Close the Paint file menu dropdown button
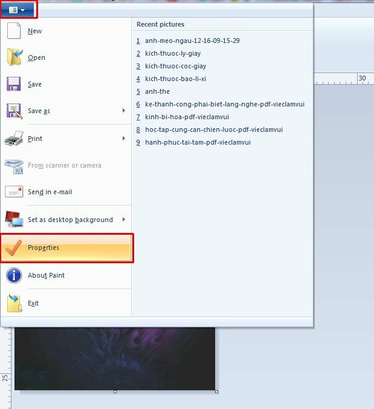 tap(18, 10)
